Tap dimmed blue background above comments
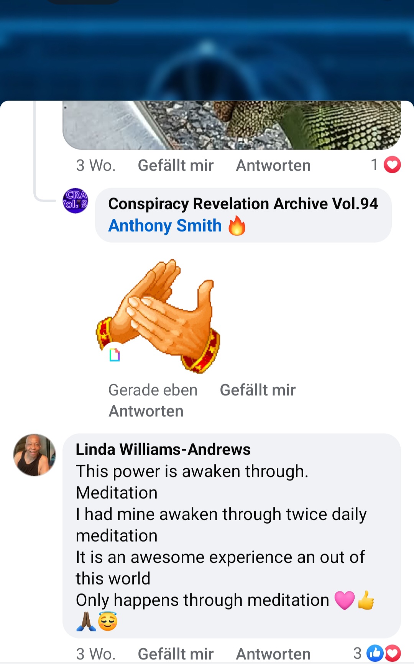Image resolution: width=414 pixels, height=664 pixels. pos(207,50)
